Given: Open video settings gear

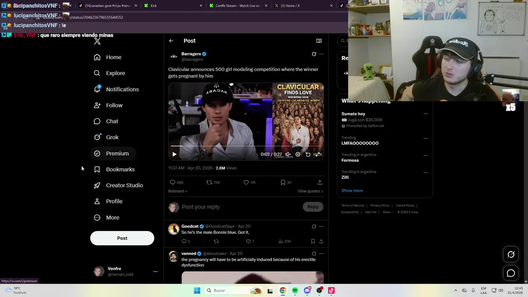Looking at the screenshot, I should click(x=298, y=154).
